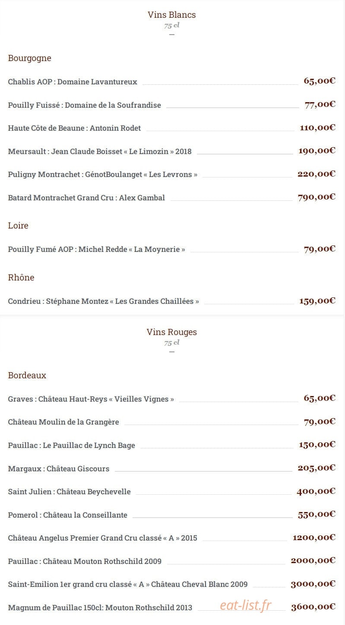Click the 790,00€ price
The width and height of the screenshot is (345, 625).
click(x=317, y=197)
